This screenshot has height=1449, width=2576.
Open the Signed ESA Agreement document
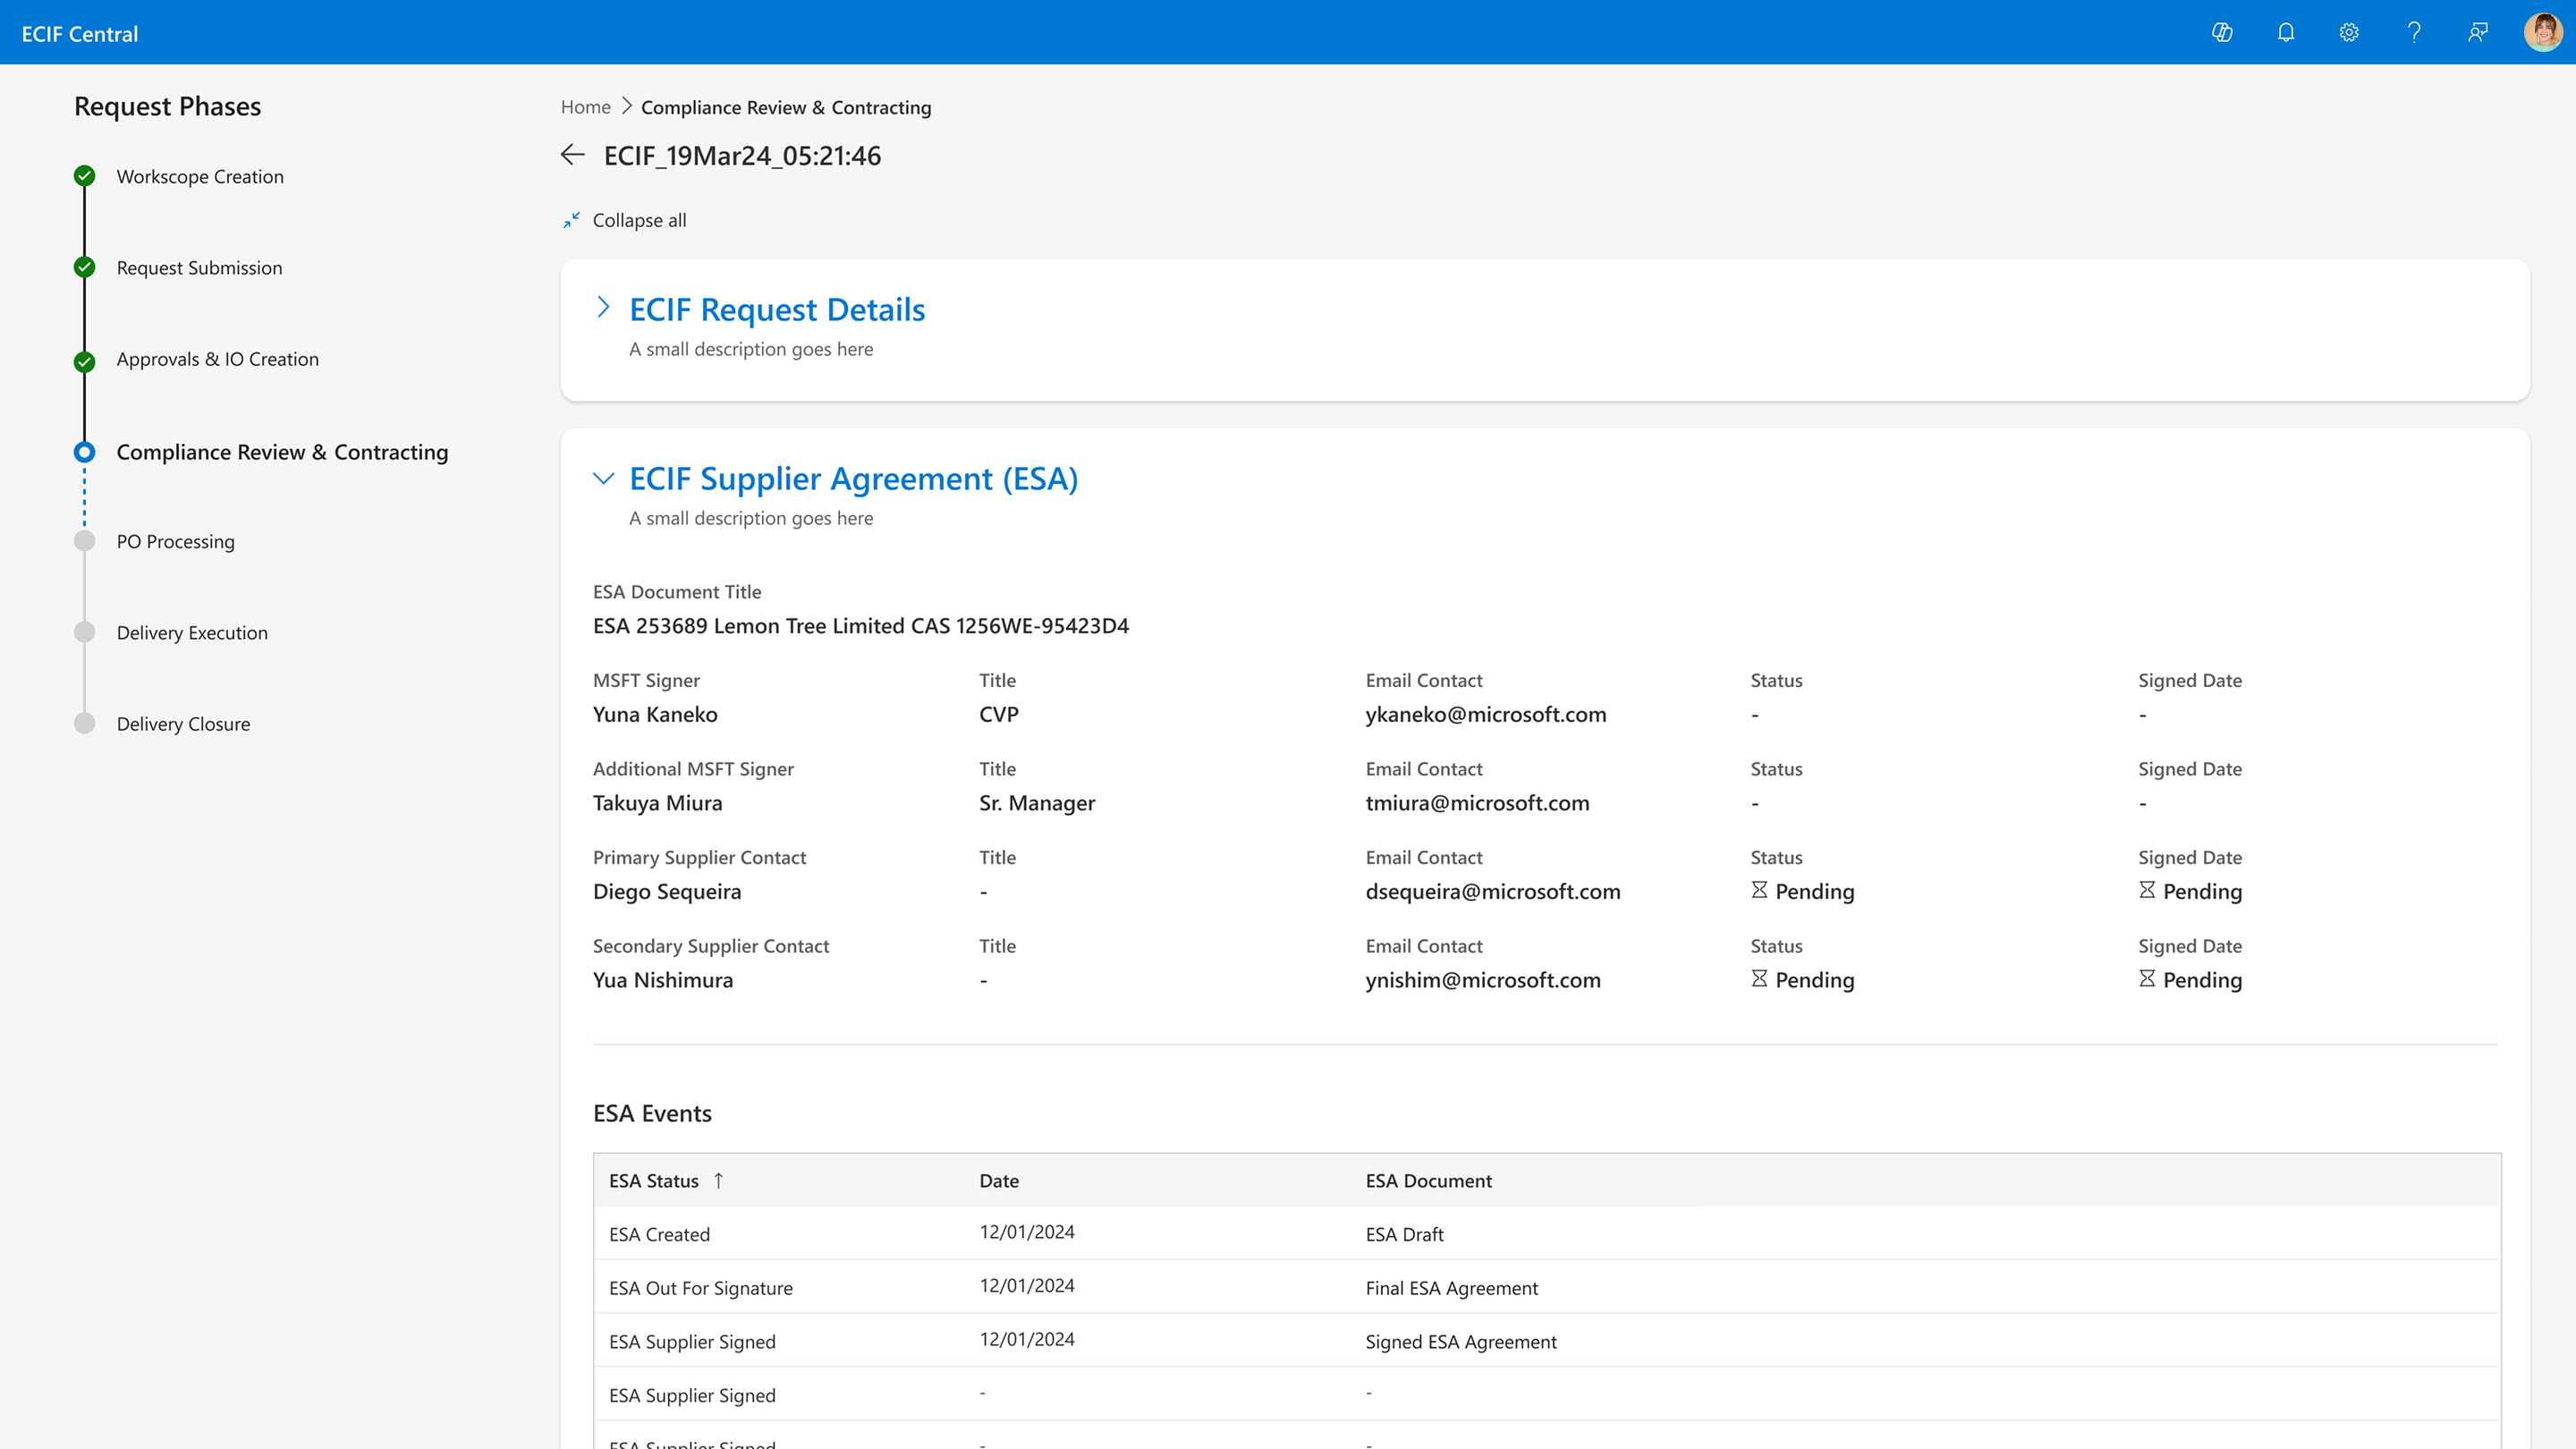tap(1460, 1342)
